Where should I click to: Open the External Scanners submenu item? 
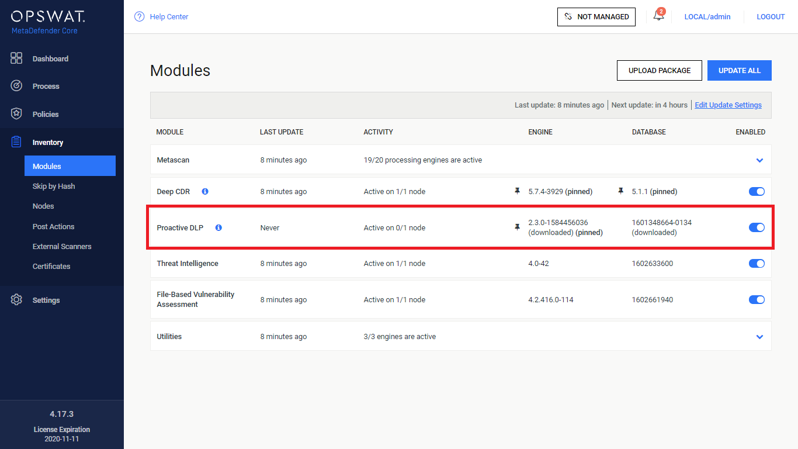[x=62, y=246]
